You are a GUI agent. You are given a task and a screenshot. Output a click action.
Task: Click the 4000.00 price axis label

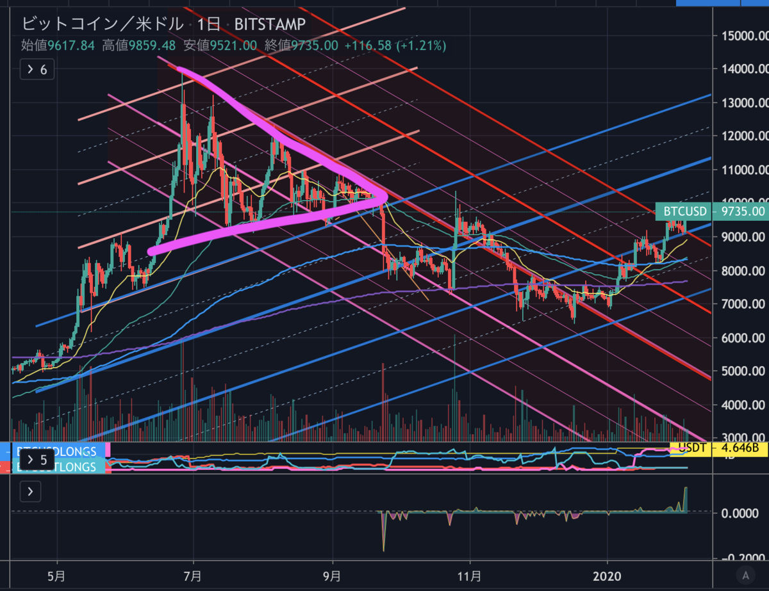coord(742,405)
